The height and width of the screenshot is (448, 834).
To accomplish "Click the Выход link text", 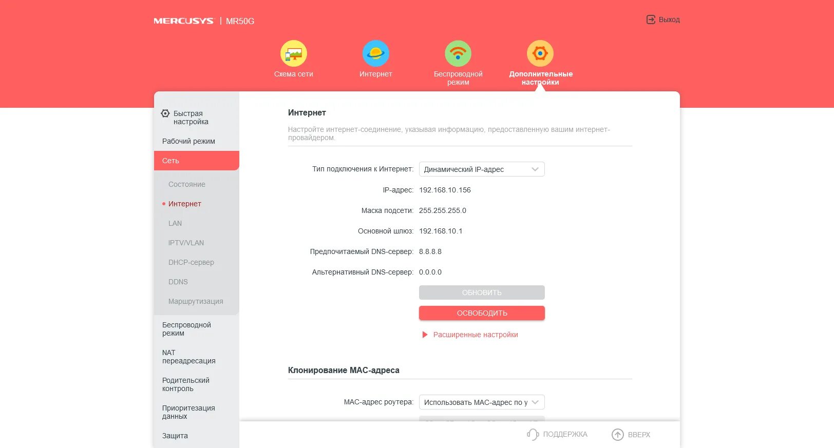I will click(669, 20).
